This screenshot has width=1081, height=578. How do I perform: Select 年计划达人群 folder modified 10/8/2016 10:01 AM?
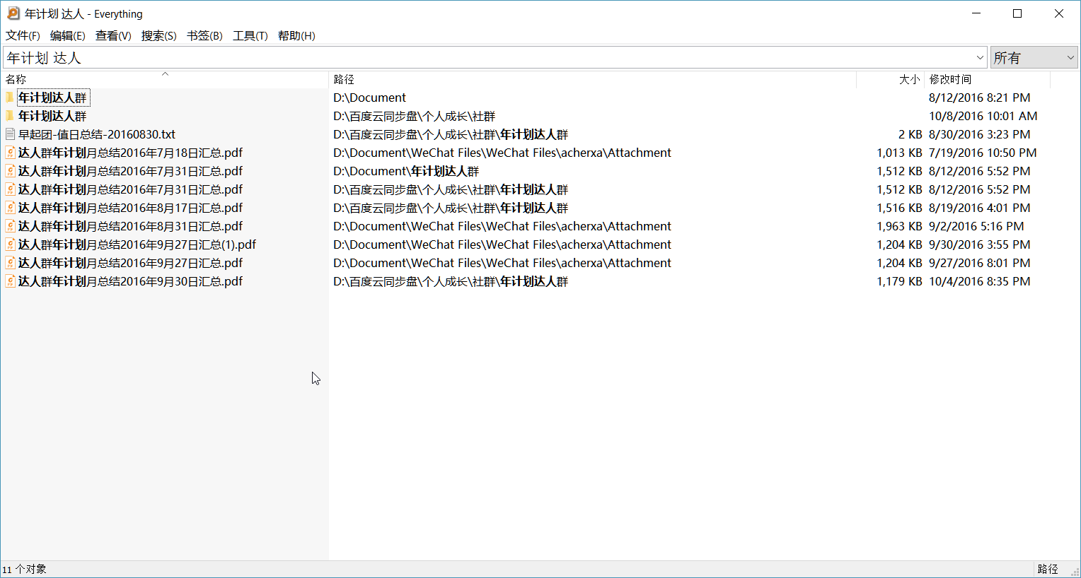[x=53, y=116]
